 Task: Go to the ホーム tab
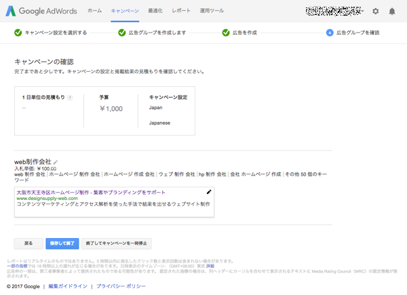click(94, 11)
